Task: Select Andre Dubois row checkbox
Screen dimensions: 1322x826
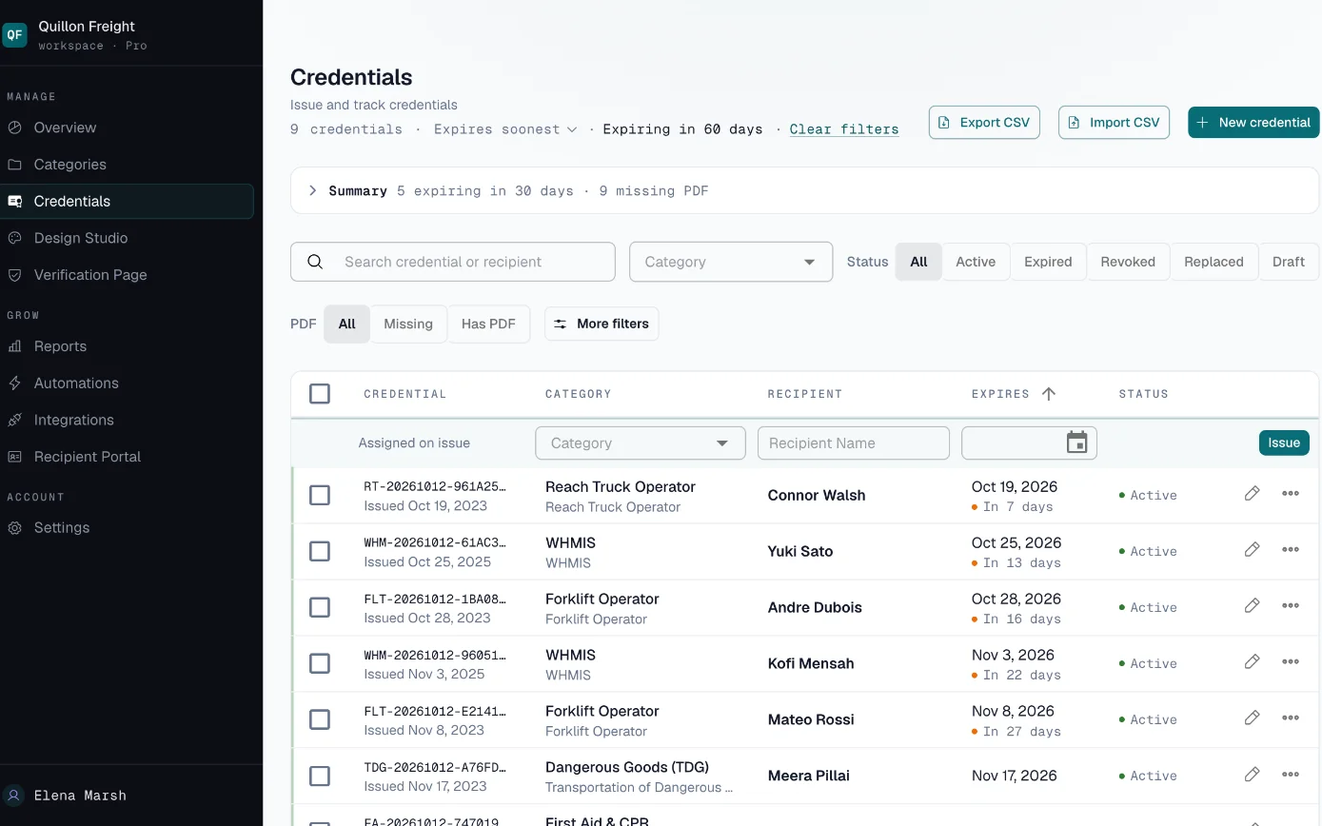Action: pyautogui.click(x=320, y=607)
